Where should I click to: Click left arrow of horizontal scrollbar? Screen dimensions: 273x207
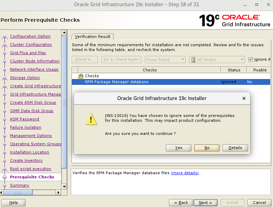point(1,193)
